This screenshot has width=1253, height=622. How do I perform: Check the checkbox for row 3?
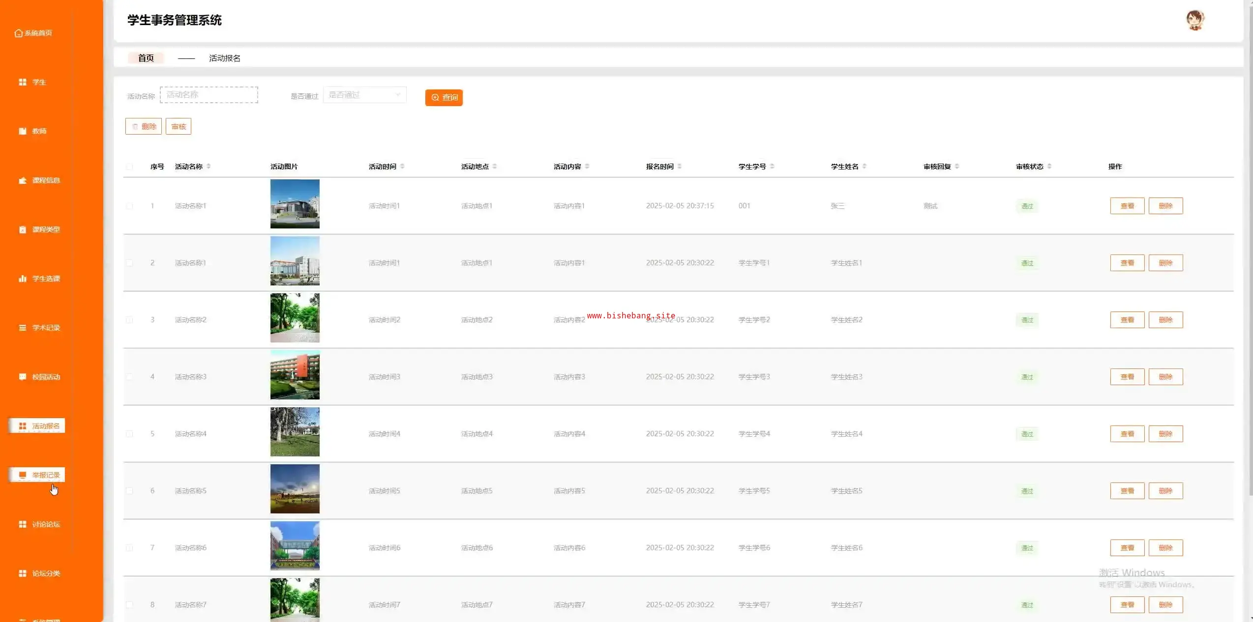[129, 320]
